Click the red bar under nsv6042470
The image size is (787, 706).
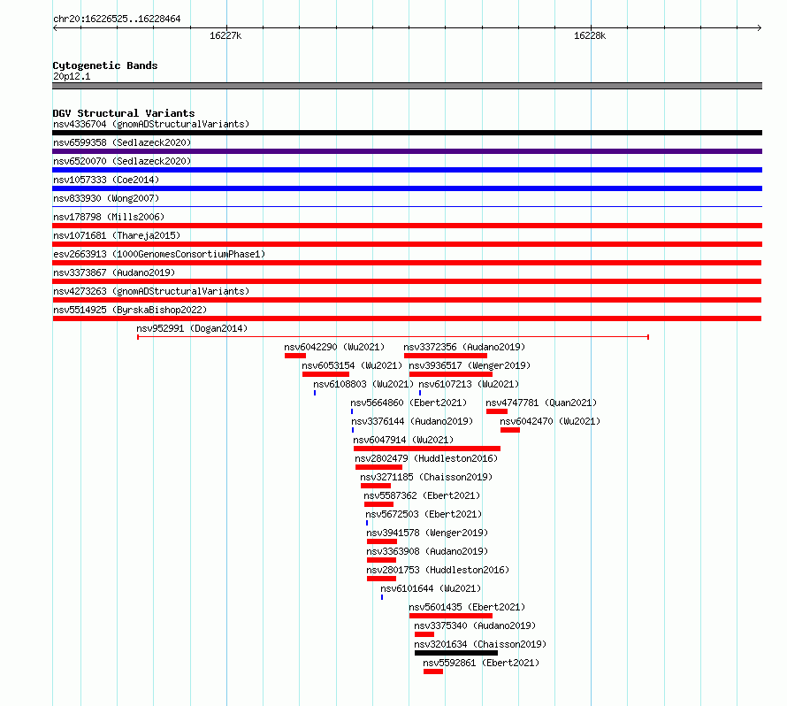510,430
